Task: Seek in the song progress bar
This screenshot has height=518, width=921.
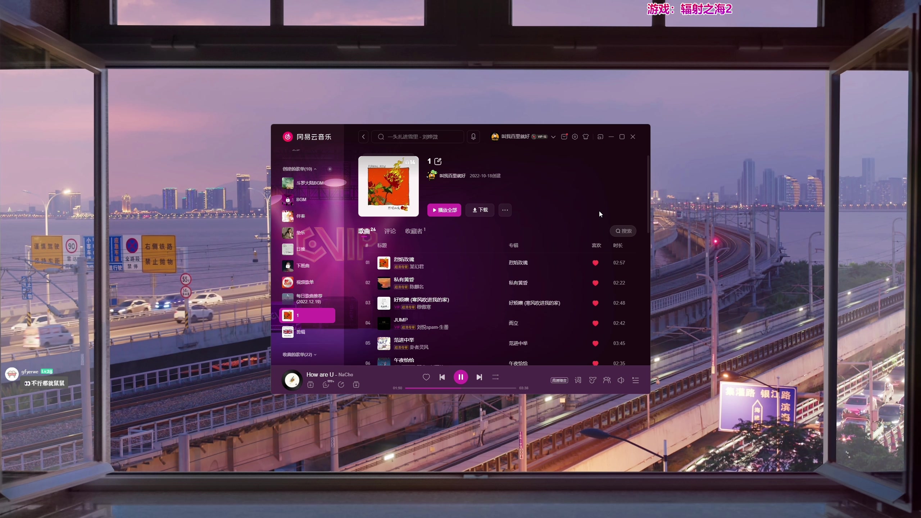Action: pyautogui.click(x=460, y=388)
